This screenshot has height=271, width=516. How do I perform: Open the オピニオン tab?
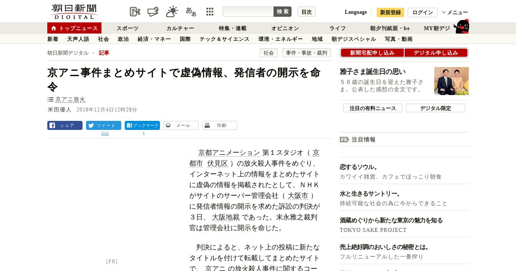click(x=285, y=28)
